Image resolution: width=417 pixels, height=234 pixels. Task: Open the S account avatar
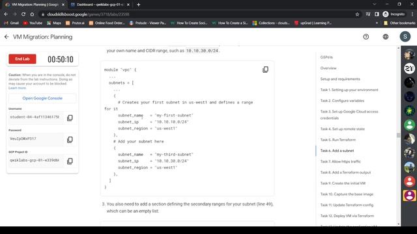coord(405,36)
